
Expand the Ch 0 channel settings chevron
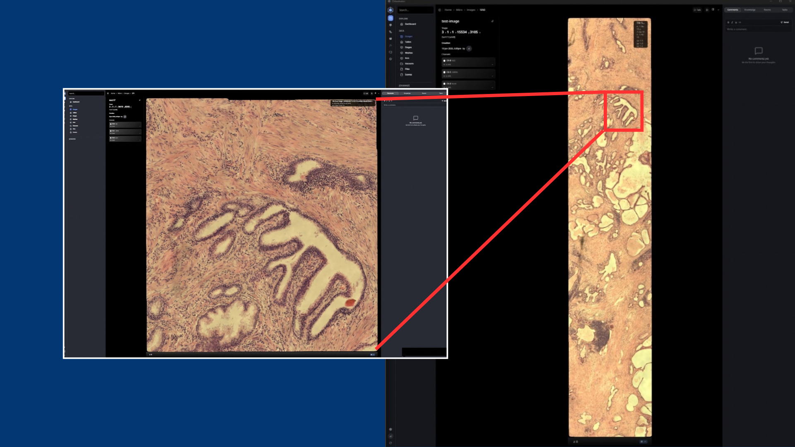click(x=492, y=65)
